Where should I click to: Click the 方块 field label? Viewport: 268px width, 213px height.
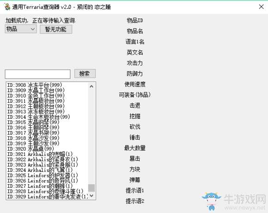click(135, 169)
